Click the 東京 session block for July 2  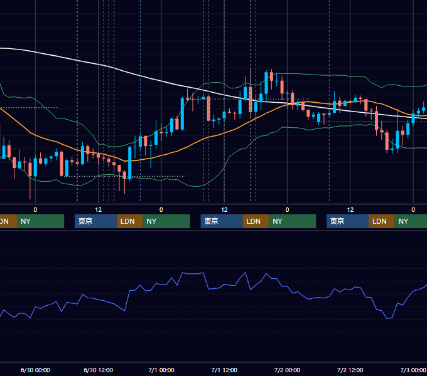[347, 221]
